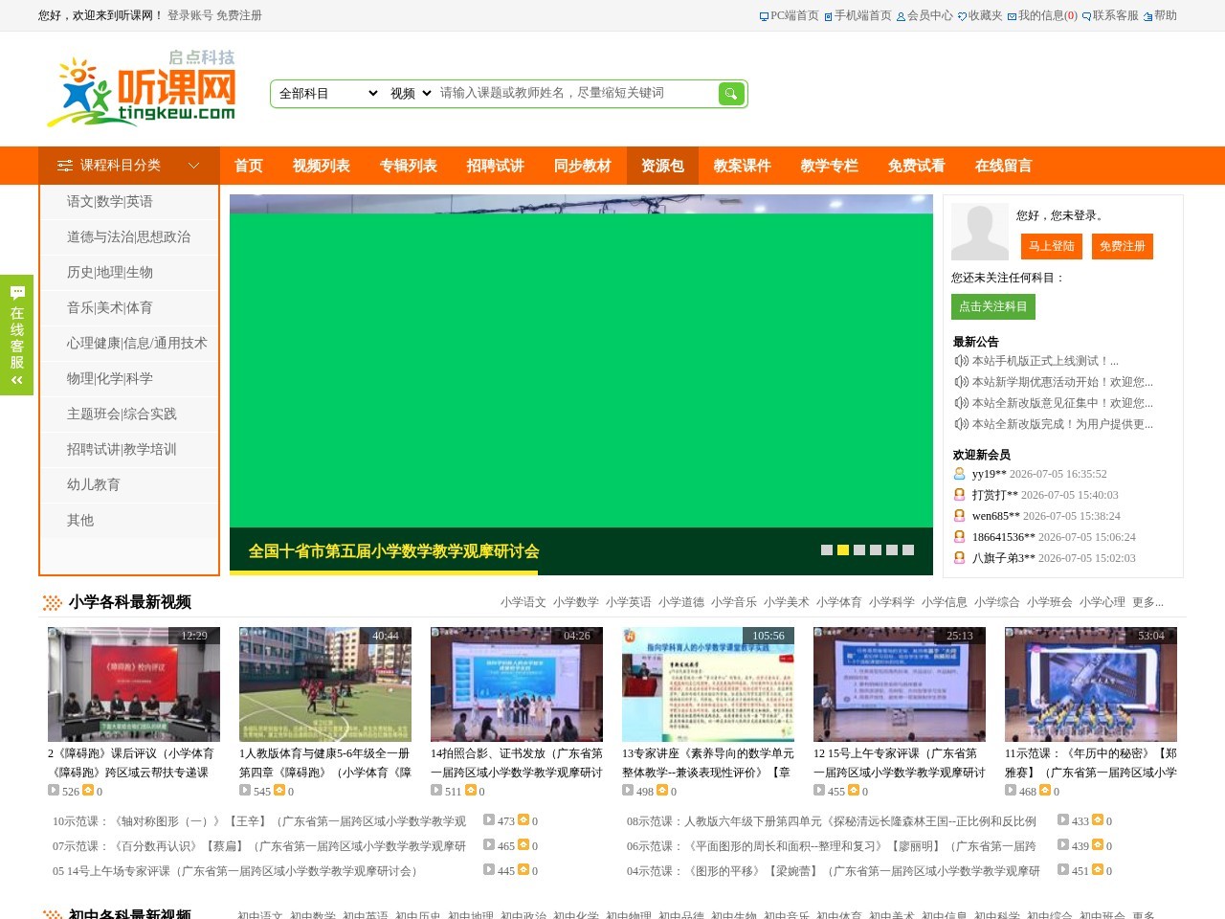Open the 40:44 sports field video thumbnail

tap(325, 684)
